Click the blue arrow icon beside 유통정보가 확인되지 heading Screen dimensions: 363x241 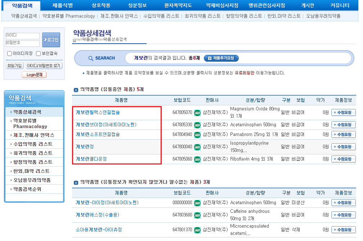(x=76, y=183)
